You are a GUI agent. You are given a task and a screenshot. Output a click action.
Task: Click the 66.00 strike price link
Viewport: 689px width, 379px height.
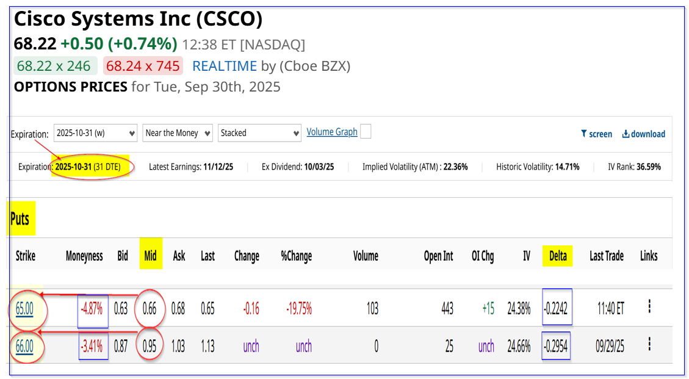[x=24, y=346]
